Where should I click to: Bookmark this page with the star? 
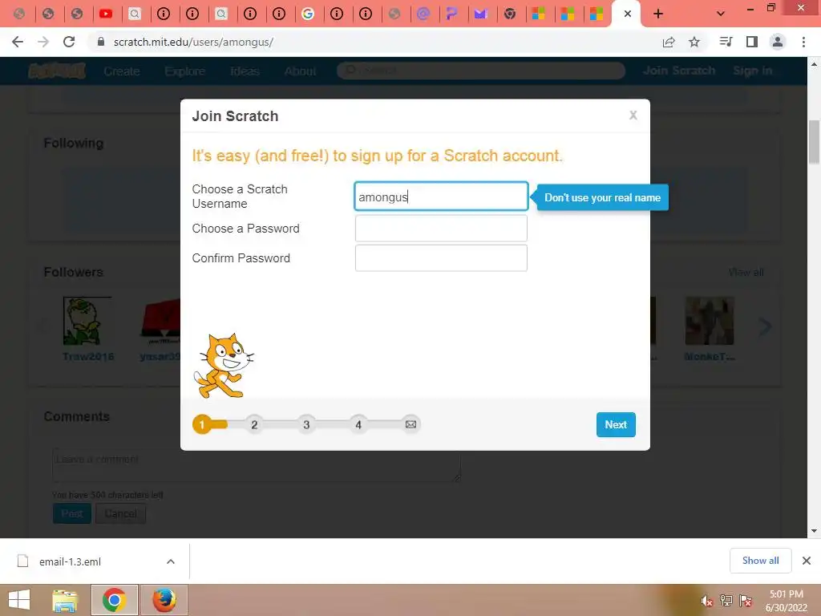pyautogui.click(x=694, y=42)
